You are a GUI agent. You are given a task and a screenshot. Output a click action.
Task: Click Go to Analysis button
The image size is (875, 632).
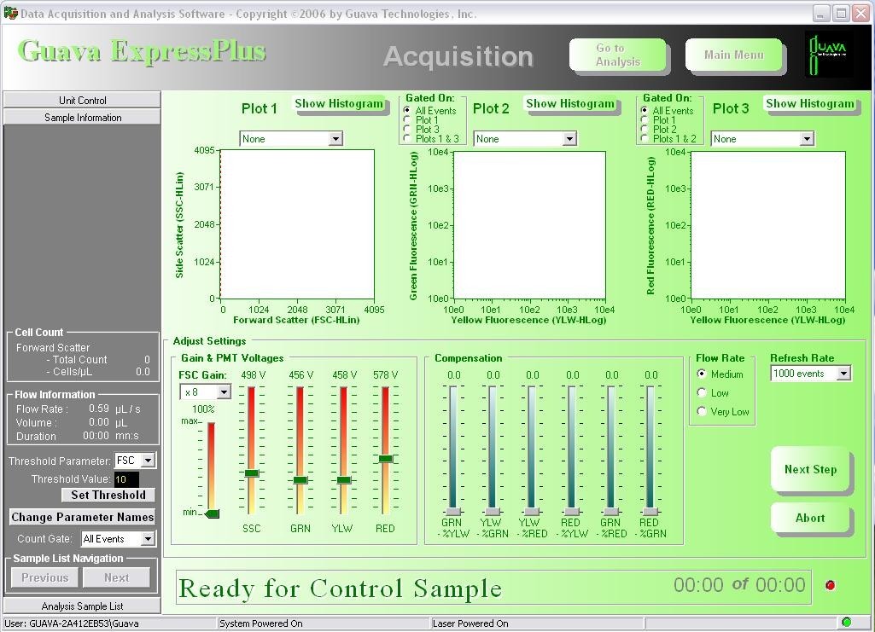pos(617,55)
